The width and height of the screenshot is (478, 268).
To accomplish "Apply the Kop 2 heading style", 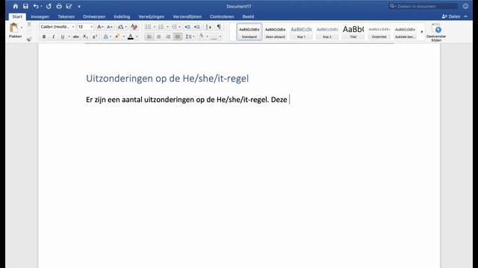I will click(x=327, y=32).
